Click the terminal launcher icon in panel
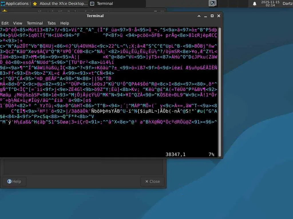 [213, 3]
